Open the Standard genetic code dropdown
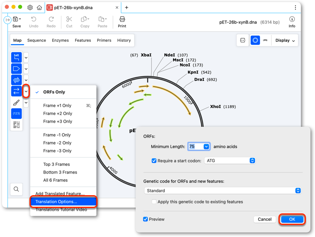 coord(222,191)
